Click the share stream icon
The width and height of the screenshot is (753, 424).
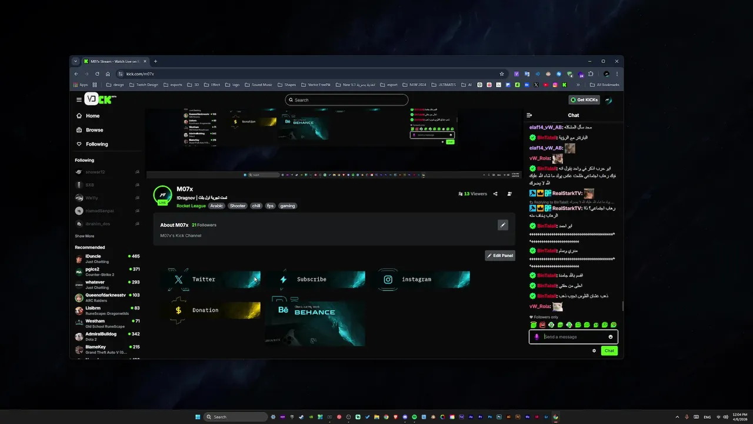(x=495, y=194)
